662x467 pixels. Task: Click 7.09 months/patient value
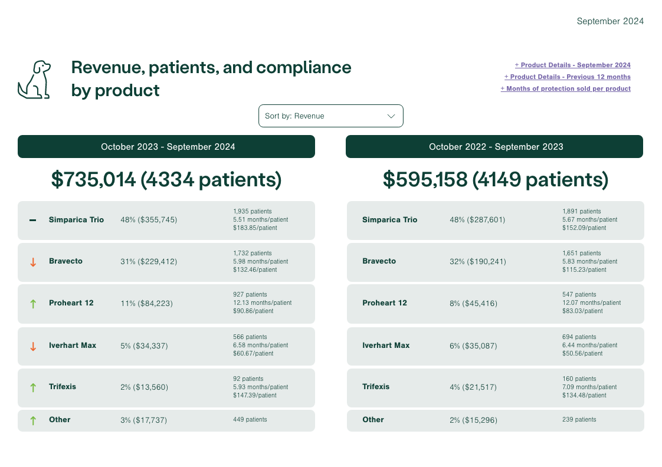589,387
